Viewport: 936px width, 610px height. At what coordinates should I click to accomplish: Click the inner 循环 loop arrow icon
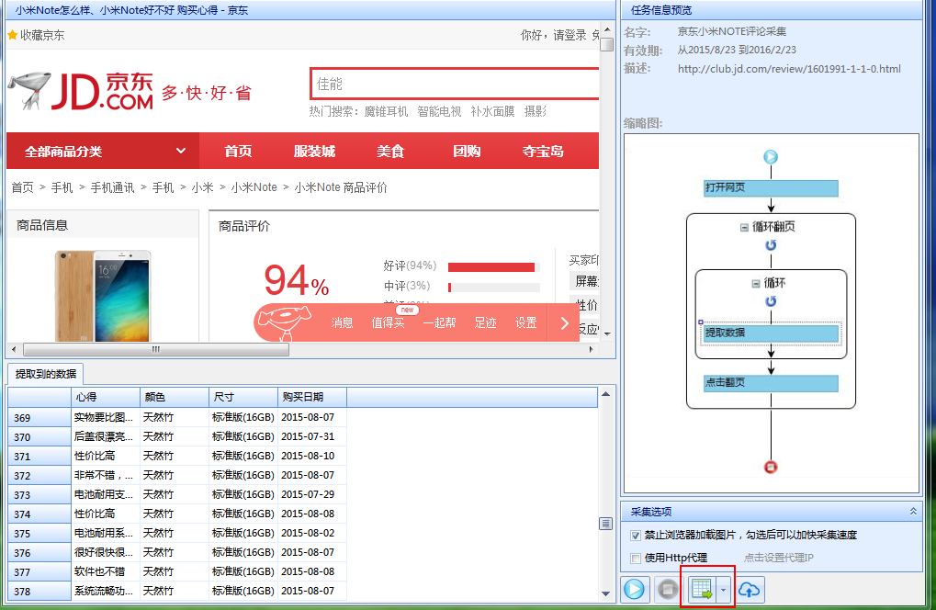(x=771, y=301)
